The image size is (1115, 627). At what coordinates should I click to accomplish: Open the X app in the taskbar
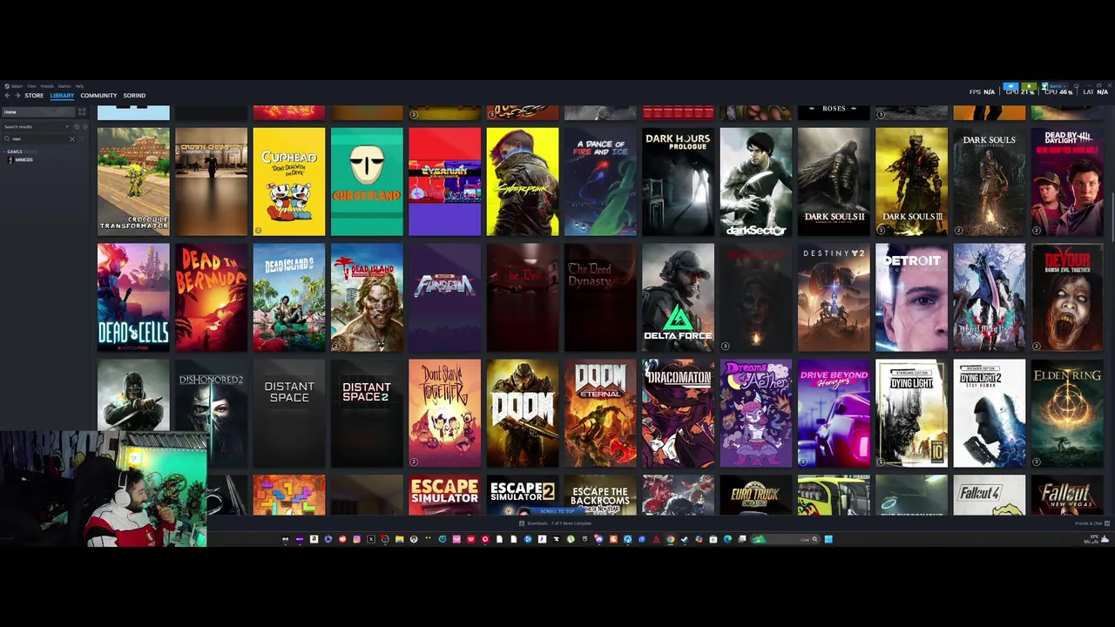pos(371,539)
